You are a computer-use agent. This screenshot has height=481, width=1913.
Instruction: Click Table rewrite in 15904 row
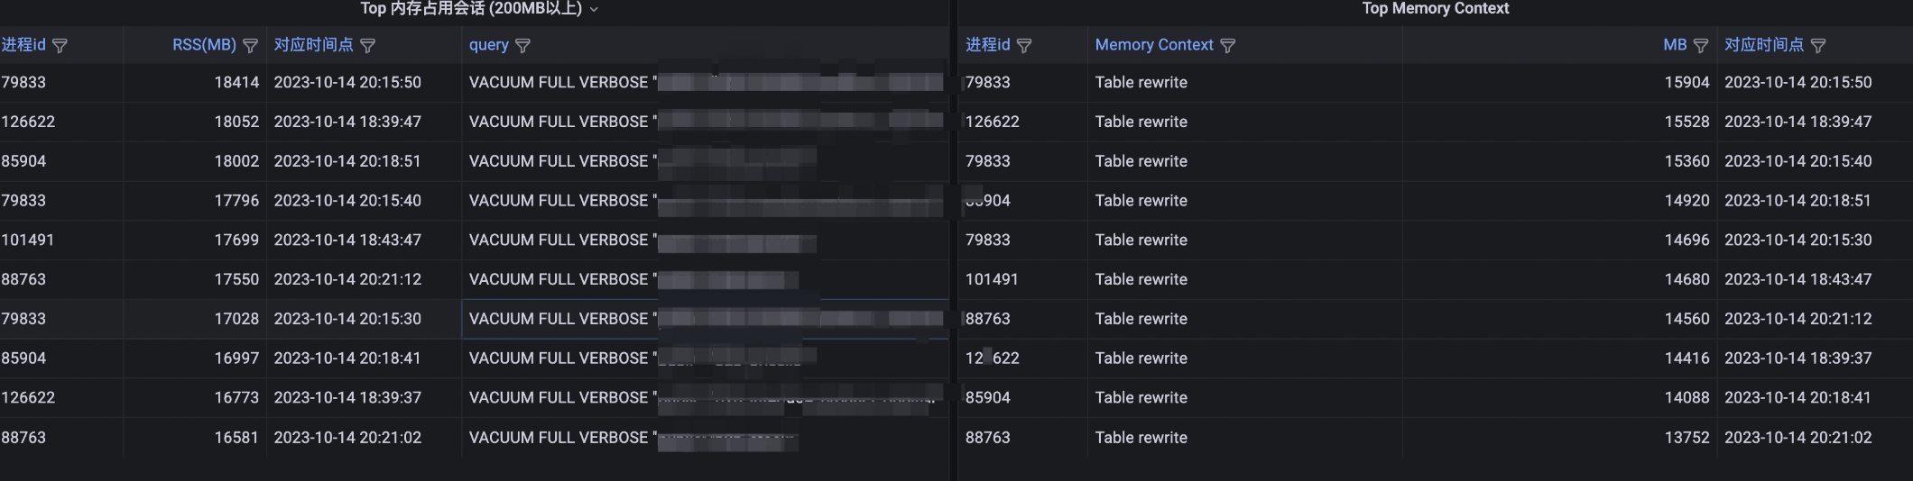point(1141,83)
